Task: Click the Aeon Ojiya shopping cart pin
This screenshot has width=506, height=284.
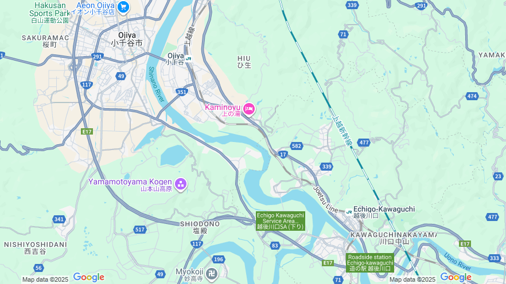Action: tap(123, 7)
